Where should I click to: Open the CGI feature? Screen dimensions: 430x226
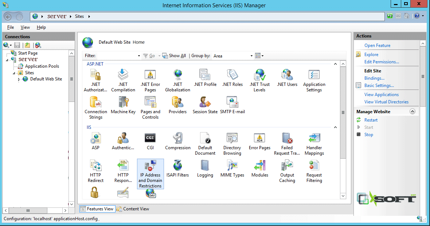[150, 141]
